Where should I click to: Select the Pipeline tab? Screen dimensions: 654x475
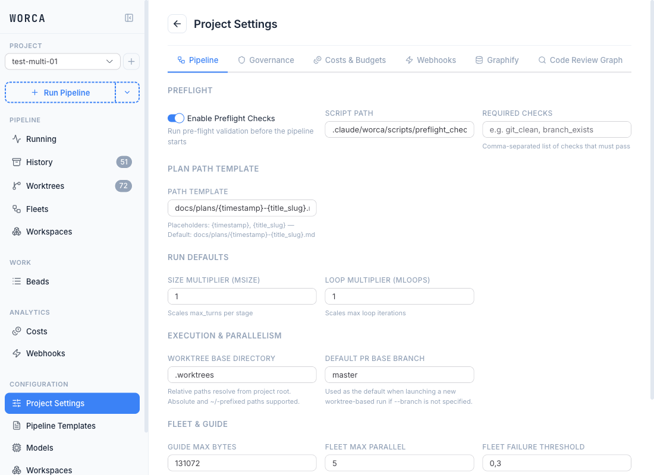pos(198,60)
